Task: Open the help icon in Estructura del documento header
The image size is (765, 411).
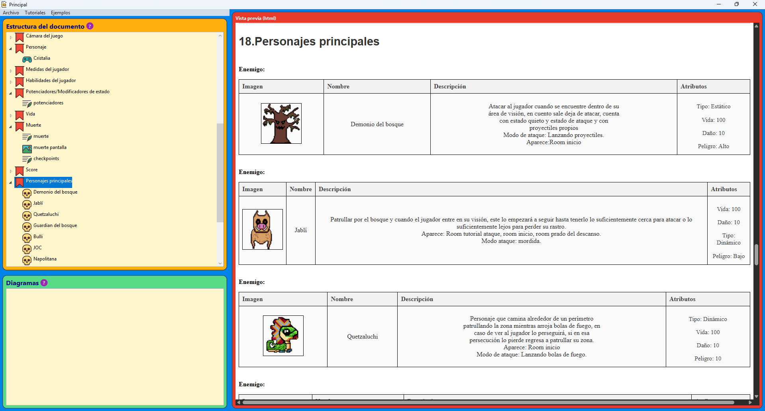Action: tap(90, 26)
